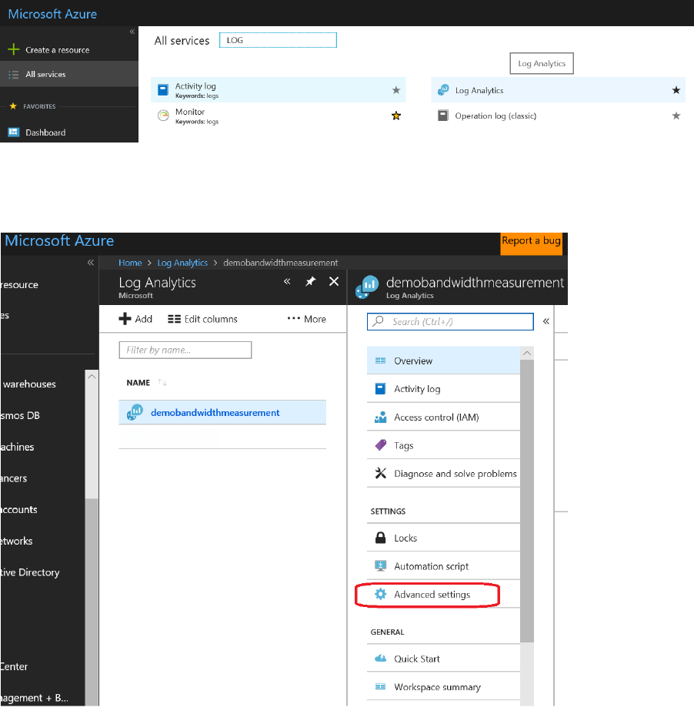Click the Log Analytics icon in search results
Screen dimensions: 694x711
pyautogui.click(x=443, y=90)
